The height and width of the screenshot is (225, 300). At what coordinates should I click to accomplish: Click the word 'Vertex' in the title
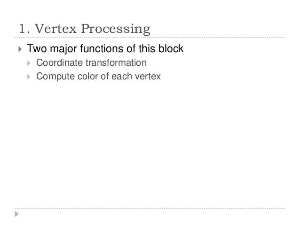pos(55,29)
